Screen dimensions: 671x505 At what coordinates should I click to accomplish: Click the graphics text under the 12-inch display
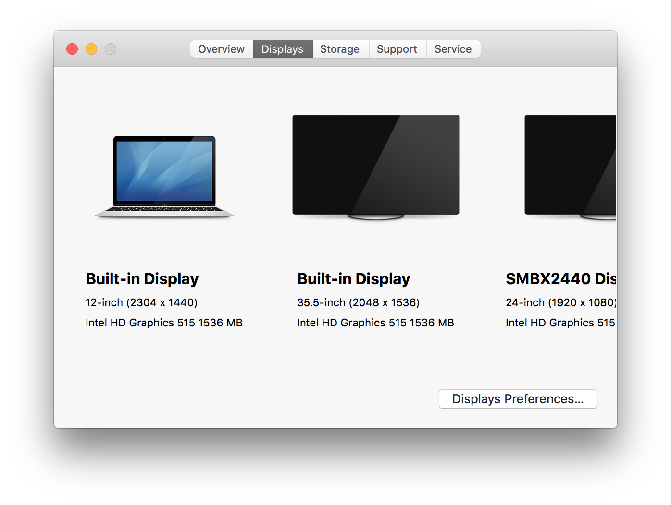pyautogui.click(x=164, y=323)
